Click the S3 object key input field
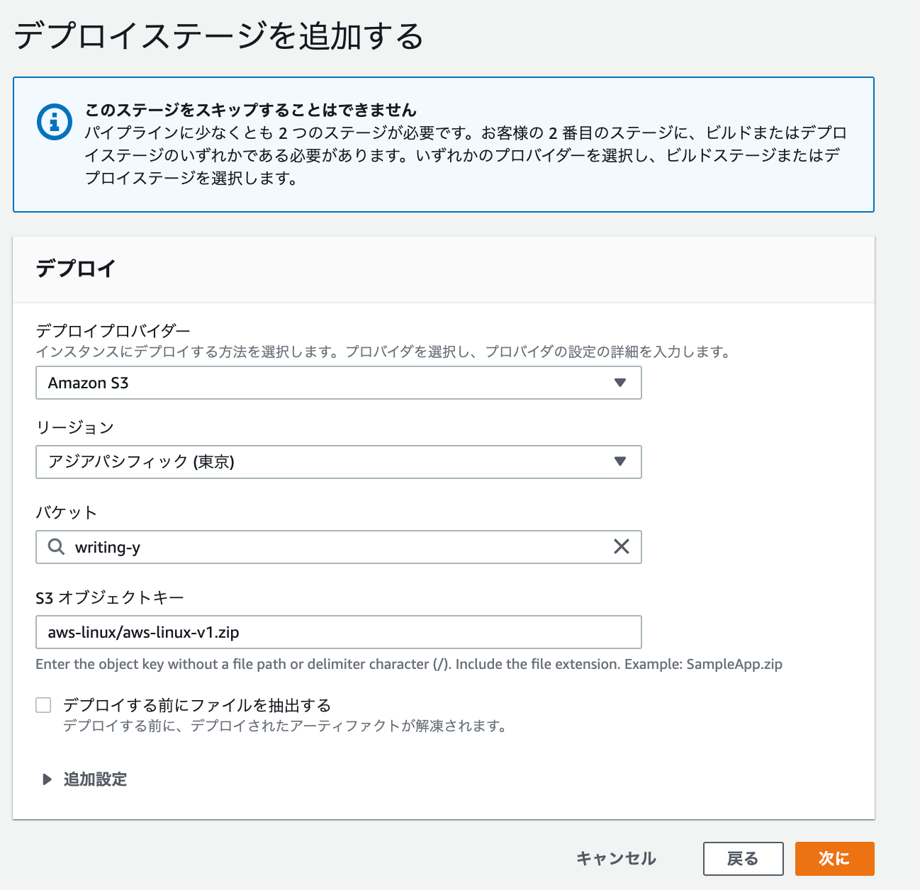This screenshot has width=920, height=890. (339, 632)
